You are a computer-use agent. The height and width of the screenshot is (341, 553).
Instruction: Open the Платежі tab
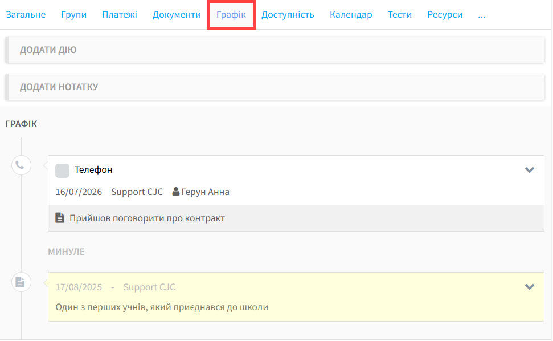(x=120, y=14)
